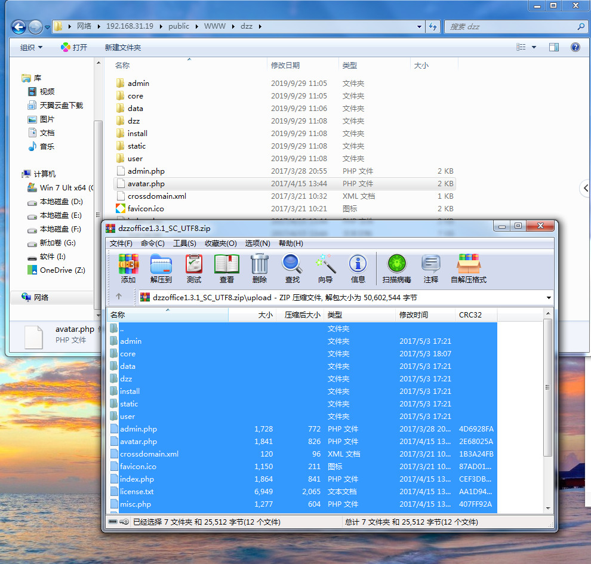Click the Open (打开) button in Explorer

point(74,47)
